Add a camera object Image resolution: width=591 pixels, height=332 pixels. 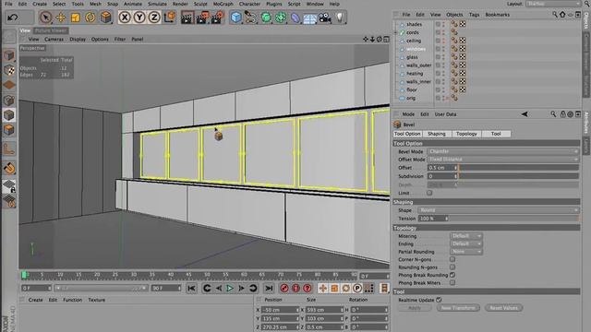pos(325,18)
